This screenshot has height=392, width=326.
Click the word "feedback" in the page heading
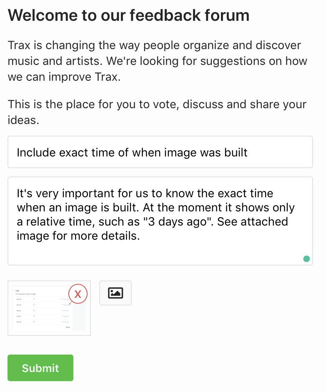tap(165, 15)
